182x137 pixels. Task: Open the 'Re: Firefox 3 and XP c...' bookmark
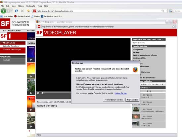pyautogui.click(x=52, y=16)
